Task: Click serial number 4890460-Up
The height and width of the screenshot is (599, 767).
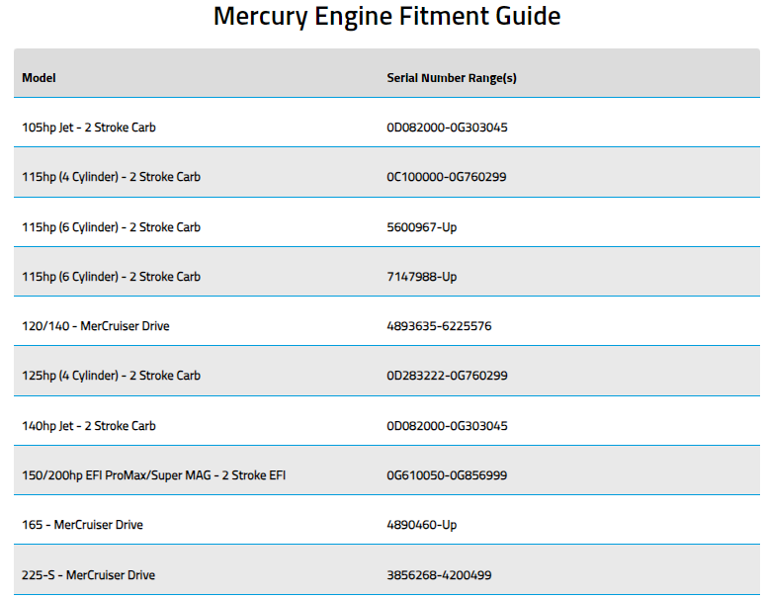Action: point(421,525)
